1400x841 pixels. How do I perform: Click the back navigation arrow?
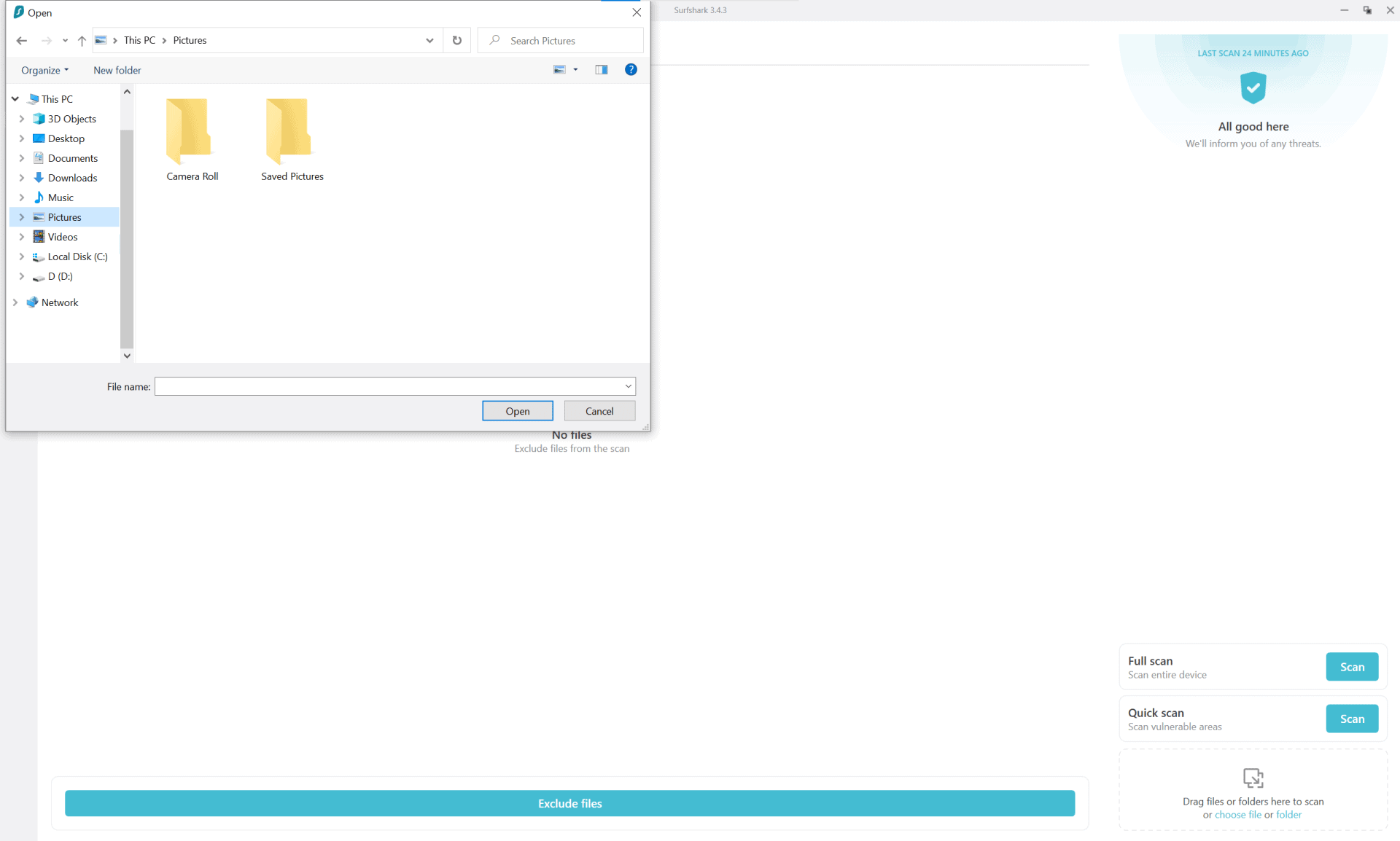coord(21,41)
